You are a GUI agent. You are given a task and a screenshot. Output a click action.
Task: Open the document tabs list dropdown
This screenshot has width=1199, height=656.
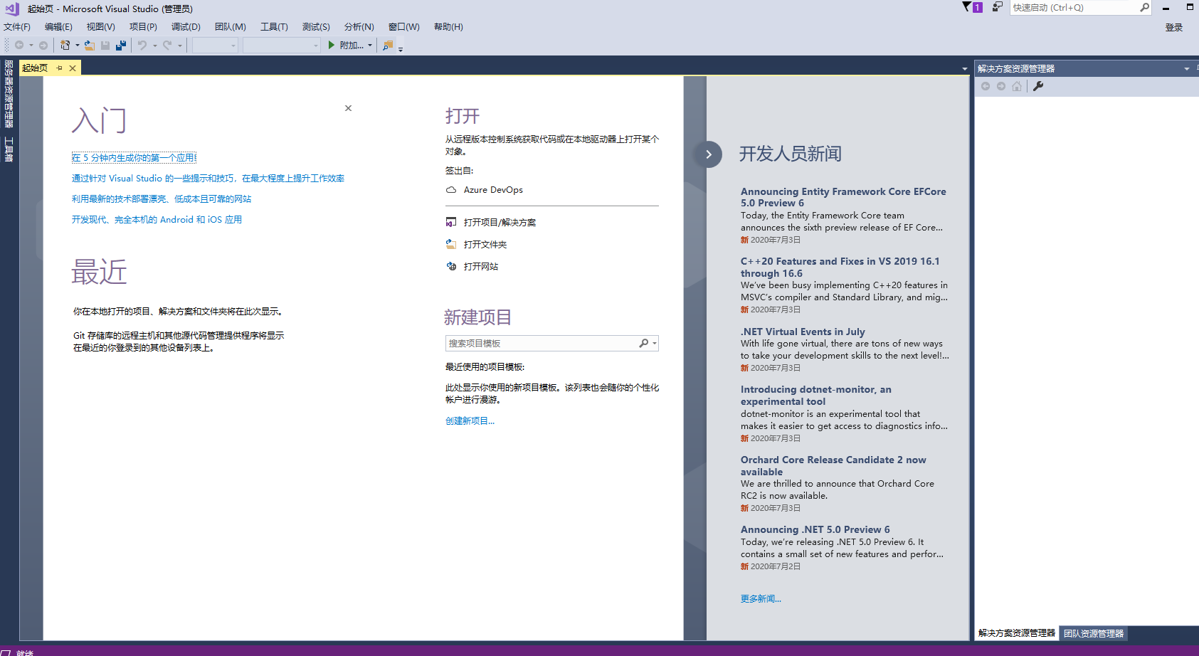click(965, 69)
